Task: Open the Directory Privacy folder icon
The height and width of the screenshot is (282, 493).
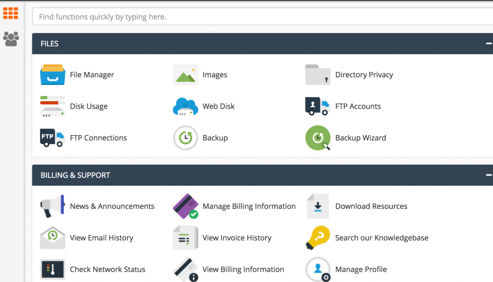Action: coord(318,74)
